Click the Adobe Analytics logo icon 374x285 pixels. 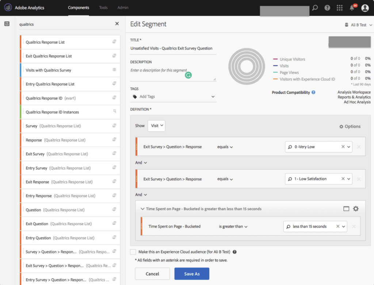[x=8, y=8]
